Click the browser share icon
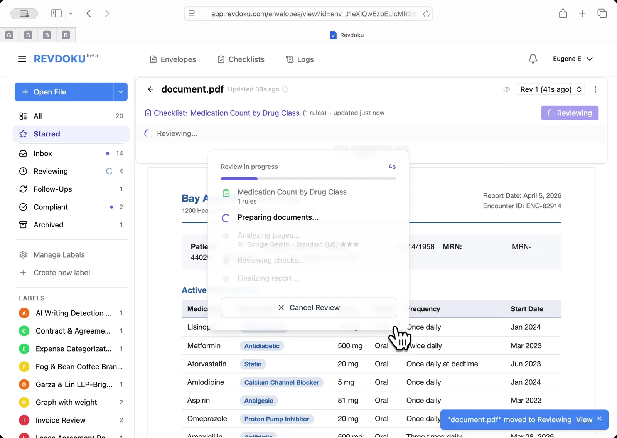Viewport: 617px width, 438px height. pyautogui.click(x=563, y=13)
